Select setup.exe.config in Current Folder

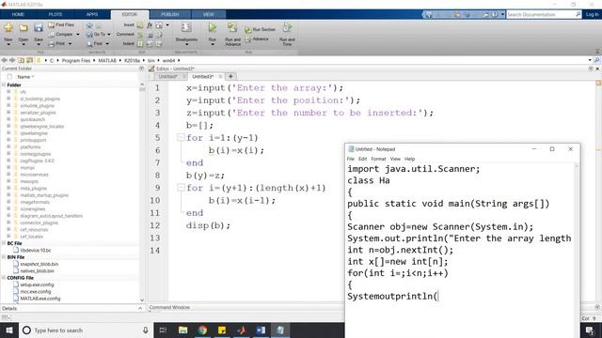[37, 284]
